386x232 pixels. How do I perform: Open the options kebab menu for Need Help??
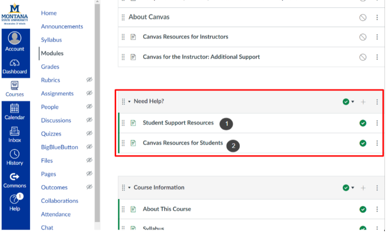click(x=377, y=102)
